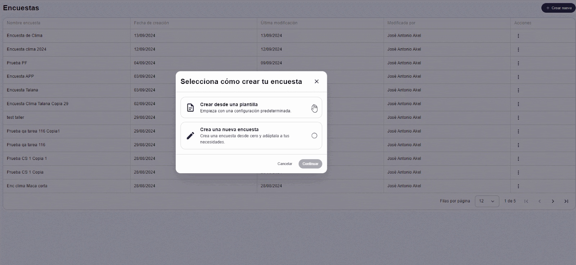Click the 'Crea una nueva encuesta' option title

229,129
